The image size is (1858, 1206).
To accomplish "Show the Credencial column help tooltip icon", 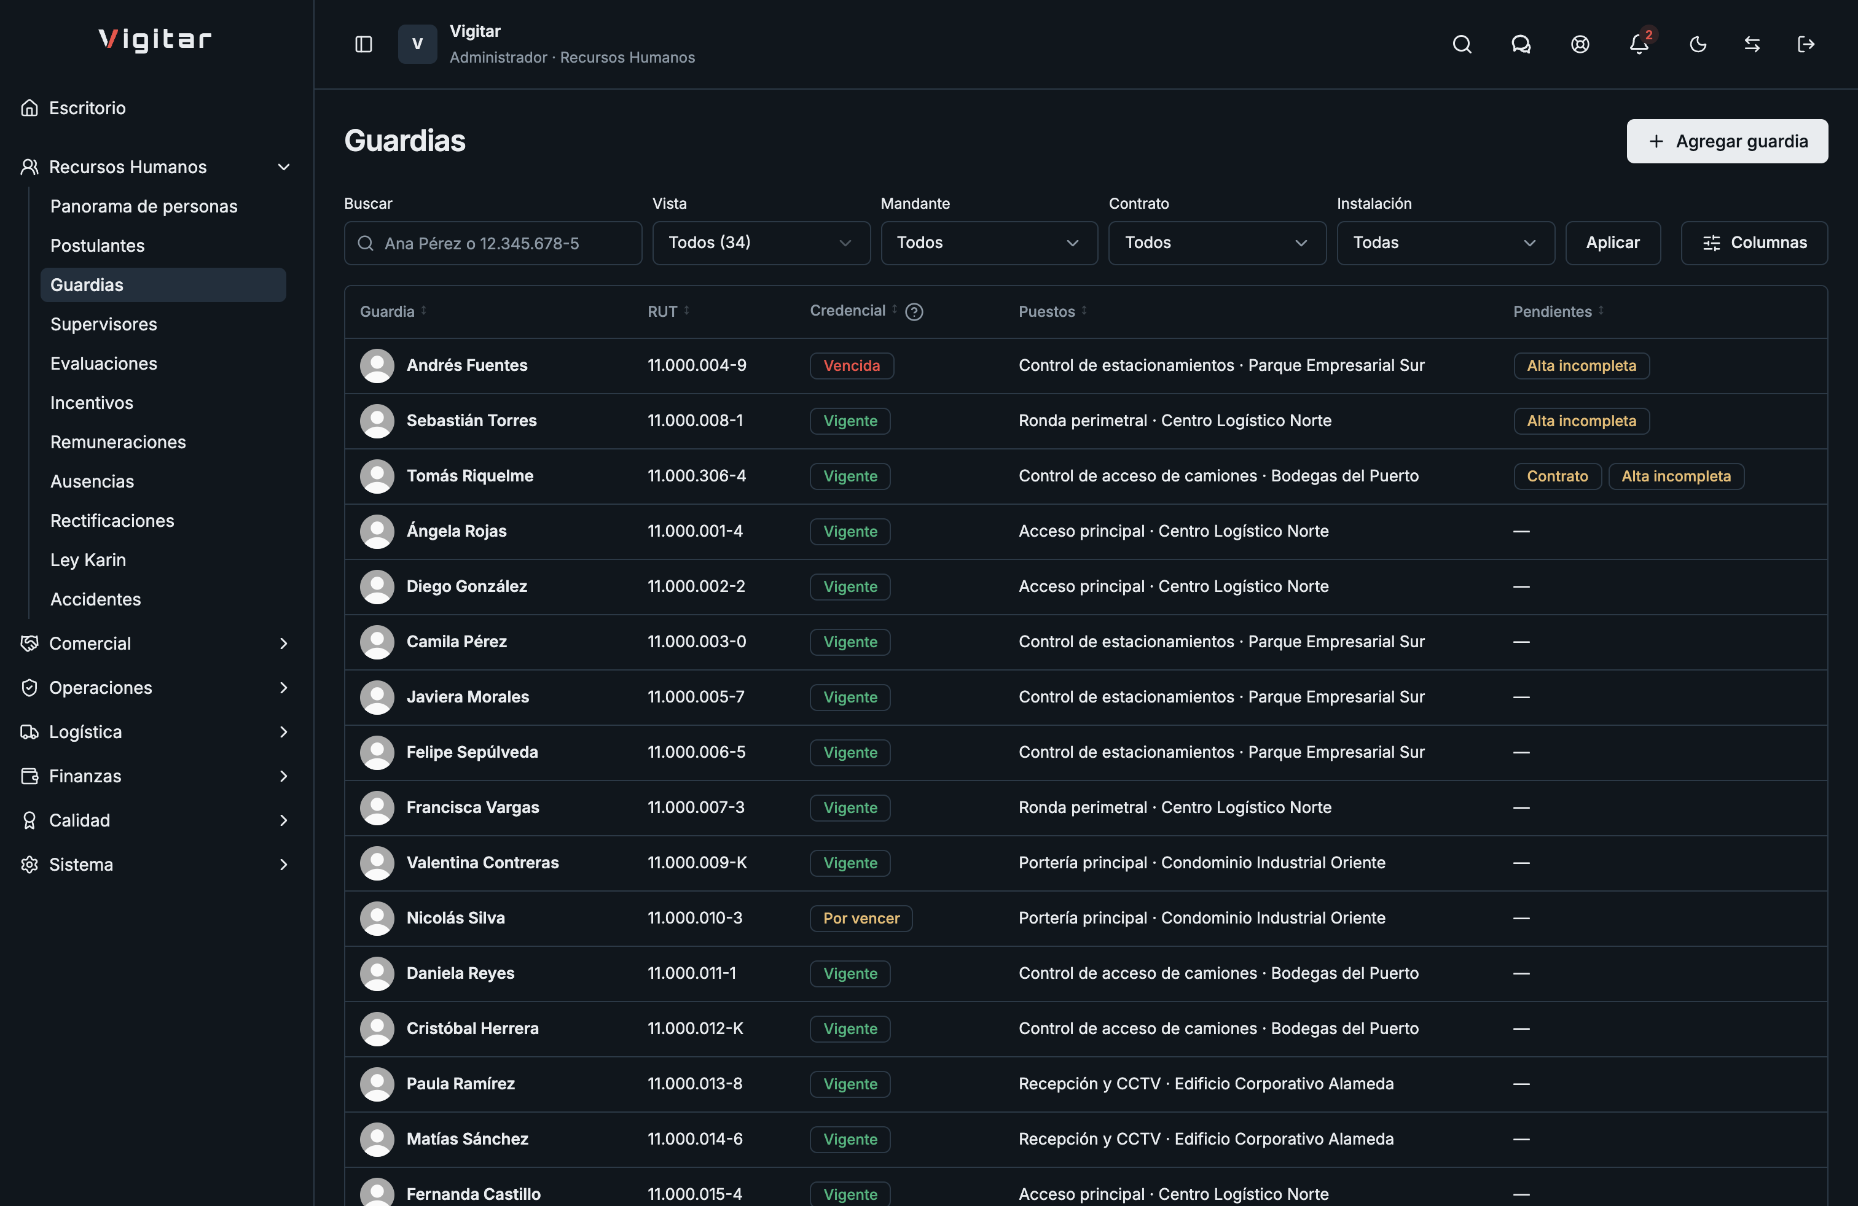I will pyautogui.click(x=914, y=312).
